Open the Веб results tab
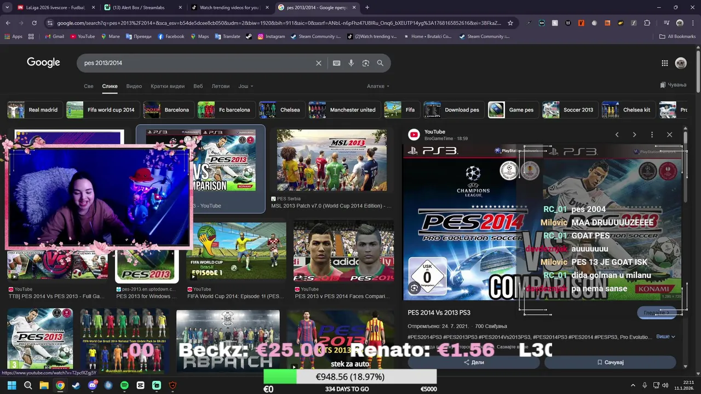Viewport: 701px width, 394px height. (x=198, y=86)
